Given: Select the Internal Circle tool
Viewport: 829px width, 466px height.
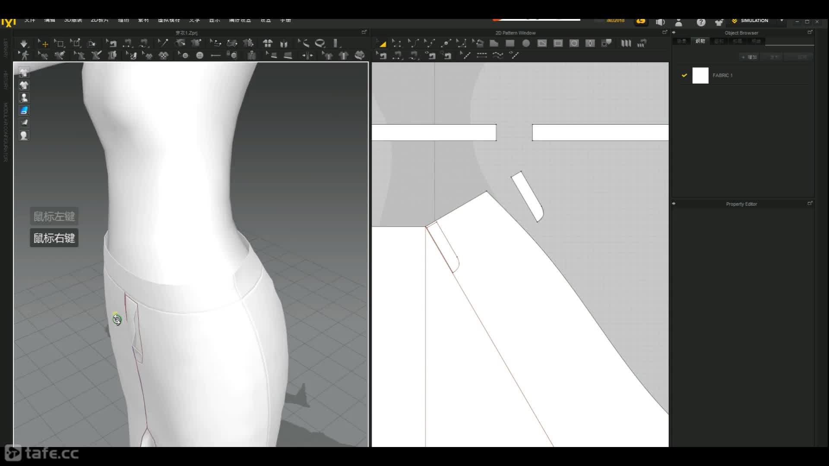Looking at the screenshot, I should (x=574, y=43).
